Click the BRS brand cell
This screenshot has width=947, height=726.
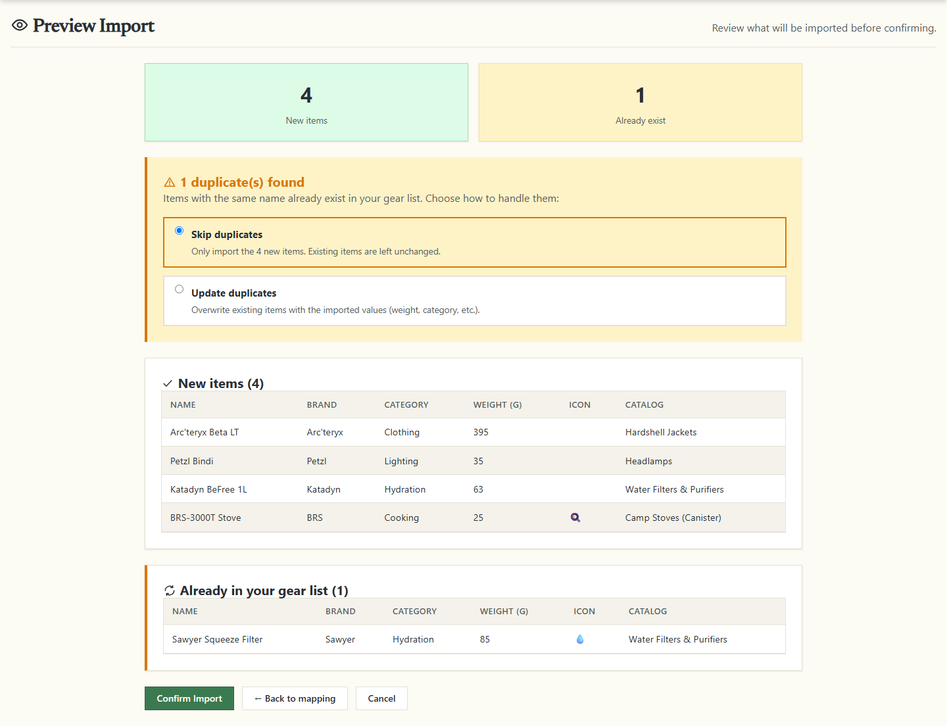[315, 518]
